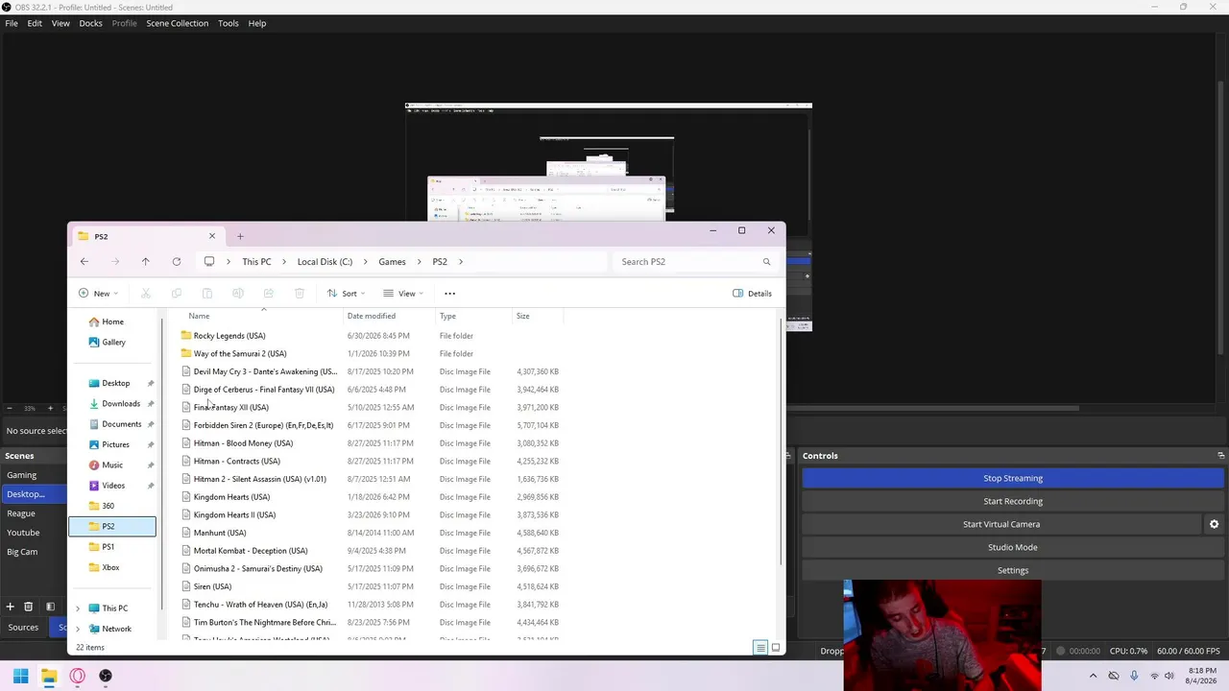Open a new File Explorer tab
The width and height of the screenshot is (1229, 691).
pos(240,236)
